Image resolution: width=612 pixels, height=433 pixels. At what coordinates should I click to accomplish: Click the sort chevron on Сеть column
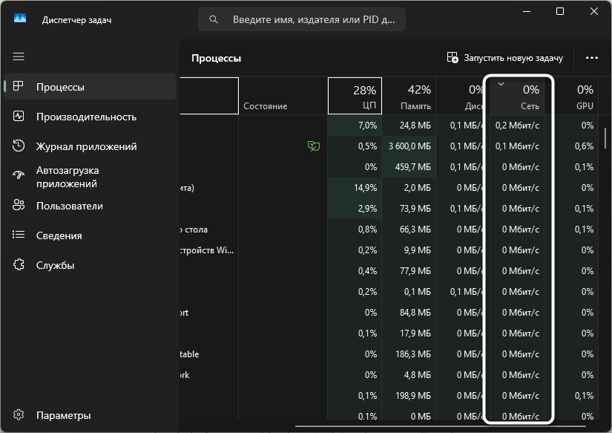click(x=501, y=84)
